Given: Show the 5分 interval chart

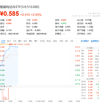Looking at the screenshot, I should click(x=67, y=41).
